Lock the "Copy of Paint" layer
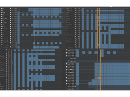The width and height of the screenshot is (130, 97). pos(12,43)
